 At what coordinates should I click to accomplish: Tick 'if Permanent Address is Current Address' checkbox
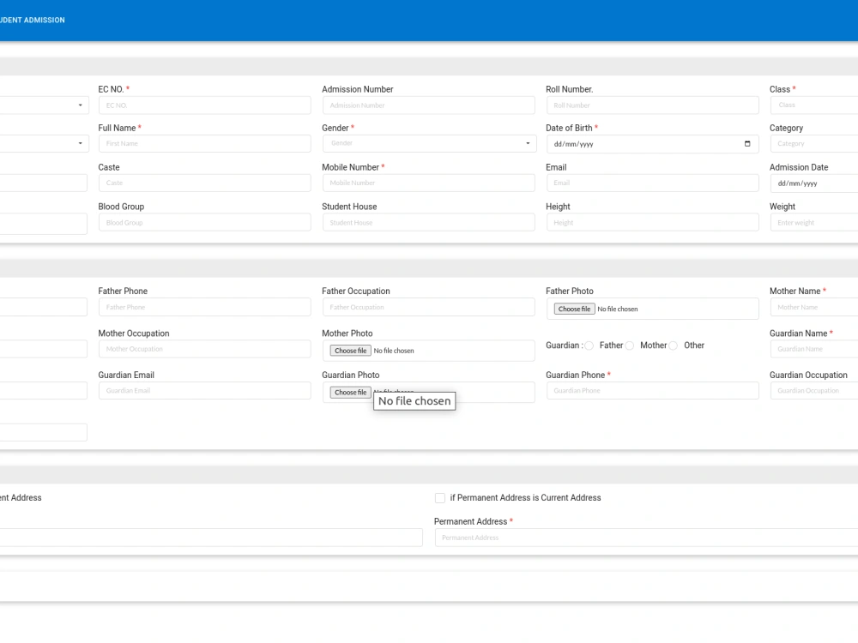coord(440,497)
